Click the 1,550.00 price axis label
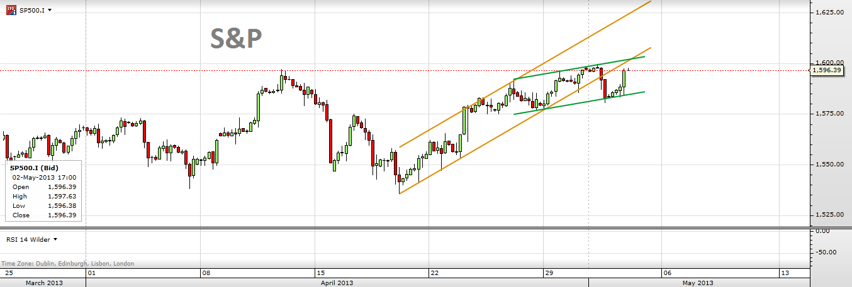The image size is (852, 287). coord(829,165)
